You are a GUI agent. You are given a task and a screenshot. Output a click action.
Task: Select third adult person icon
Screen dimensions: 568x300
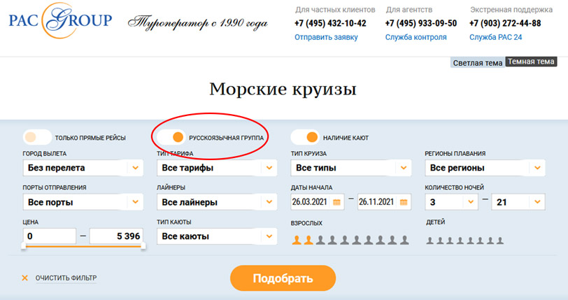pyautogui.click(x=320, y=241)
